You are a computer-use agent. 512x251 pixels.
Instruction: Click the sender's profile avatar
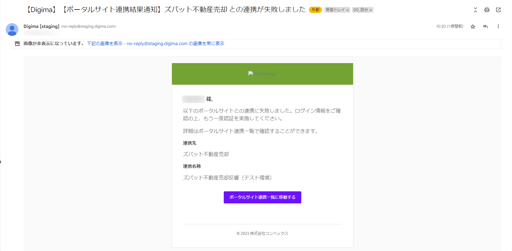(x=12, y=30)
